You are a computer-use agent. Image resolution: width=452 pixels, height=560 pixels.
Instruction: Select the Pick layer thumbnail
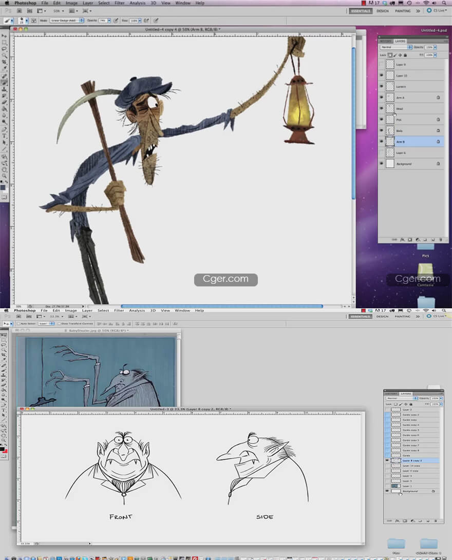(x=390, y=119)
